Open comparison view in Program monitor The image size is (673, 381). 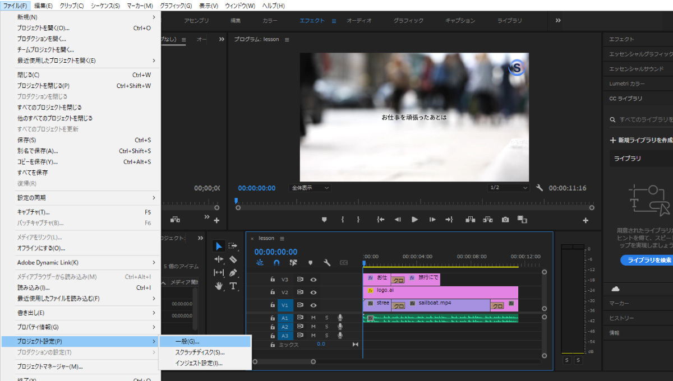click(522, 220)
